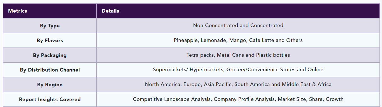
Task: Select the By Distribution Channel label
Action: tap(50, 70)
